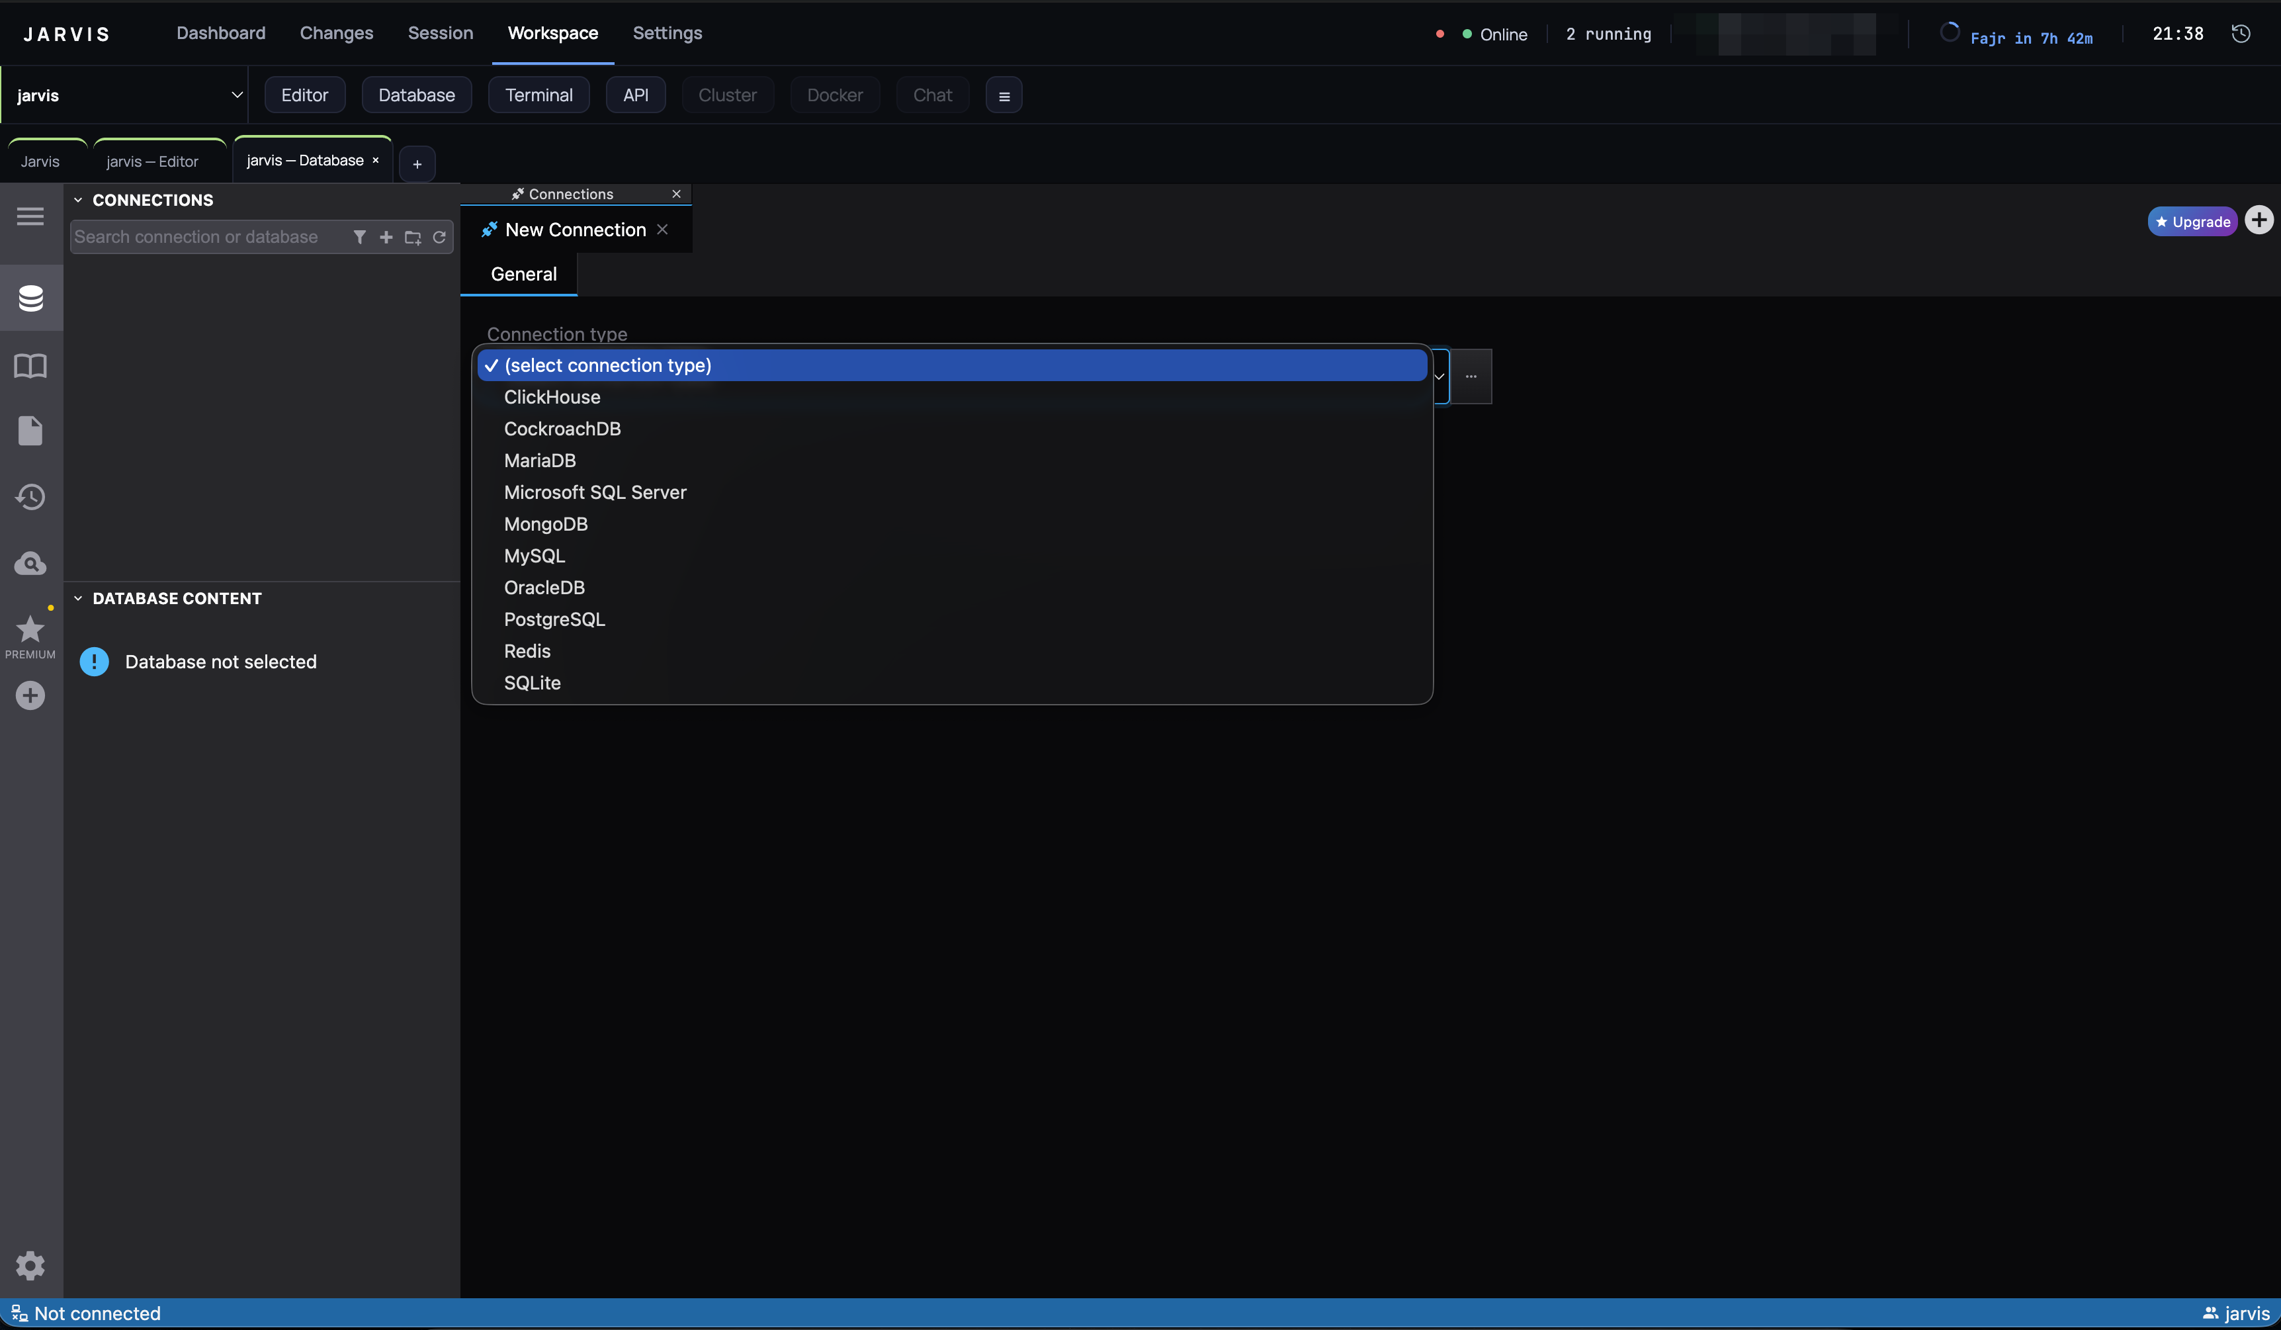Open the cloud search sidebar icon
Viewport: 2281px width, 1330px height.
[31, 563]
